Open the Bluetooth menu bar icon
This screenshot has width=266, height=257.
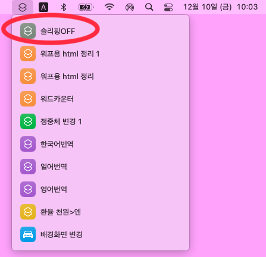tap(64, 8)
